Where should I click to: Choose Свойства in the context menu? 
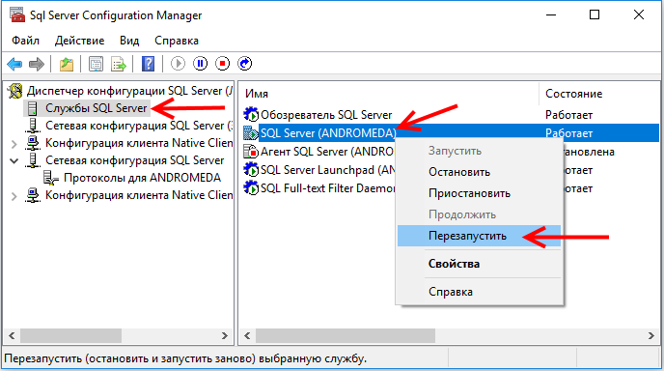tap(479, 264)
